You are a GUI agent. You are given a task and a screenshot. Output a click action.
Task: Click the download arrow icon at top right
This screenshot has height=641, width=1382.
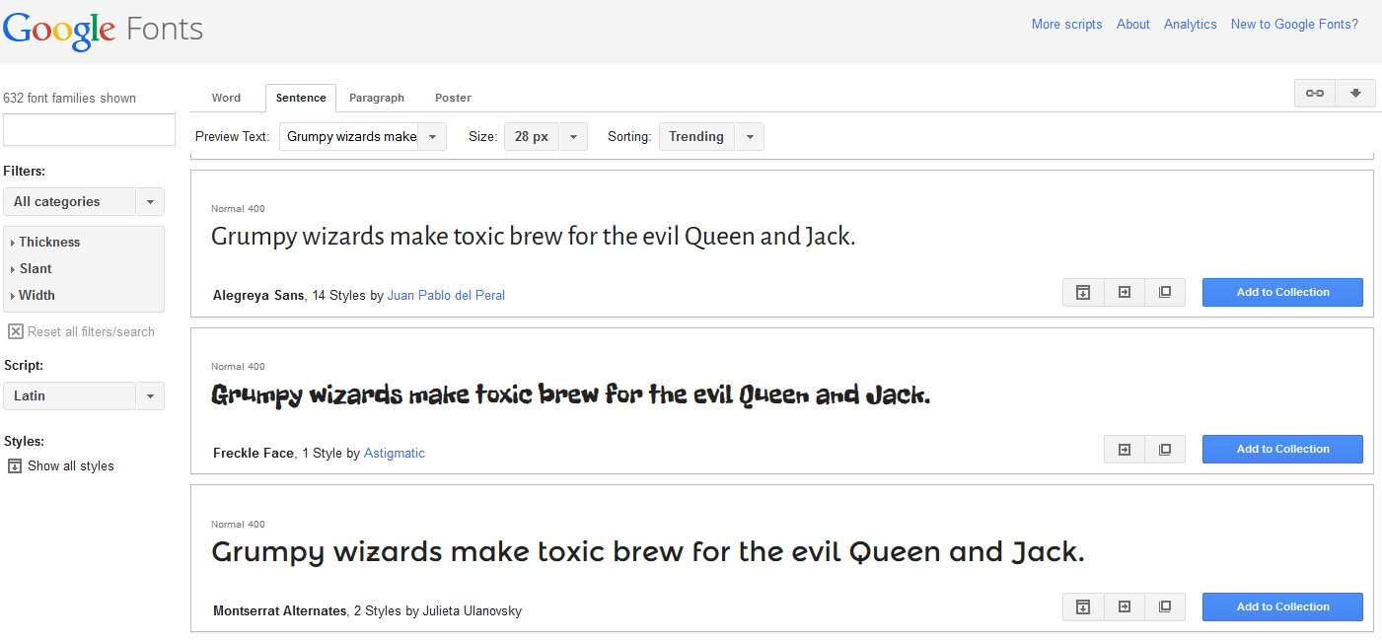[1355, 93]
